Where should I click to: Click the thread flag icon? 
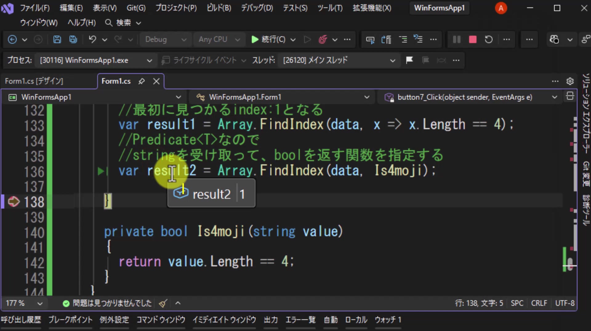pyautogui.click(x=409, y=60)
